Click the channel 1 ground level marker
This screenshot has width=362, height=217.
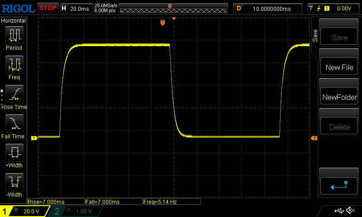coord(34,138)
